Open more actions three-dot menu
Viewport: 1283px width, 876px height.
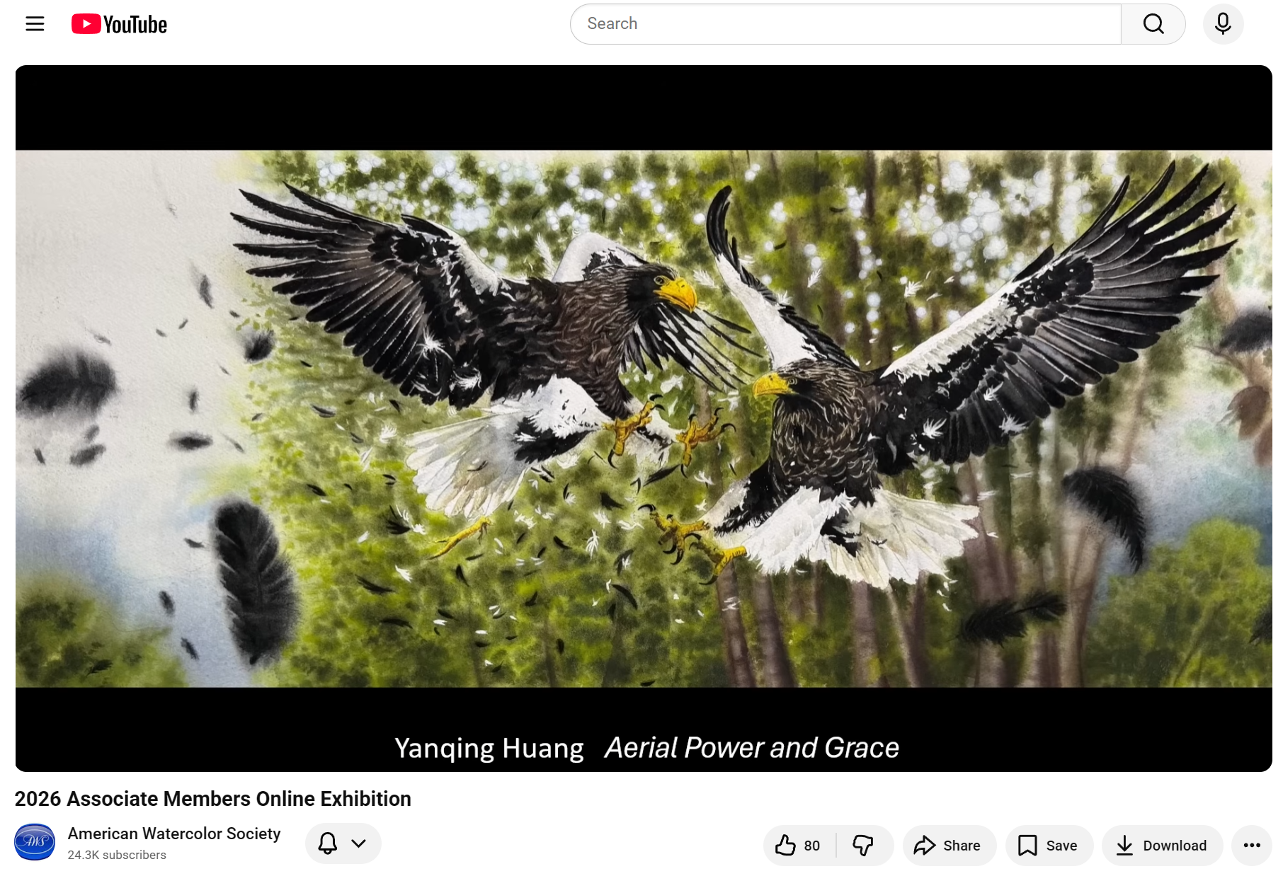click(1252, 846)
